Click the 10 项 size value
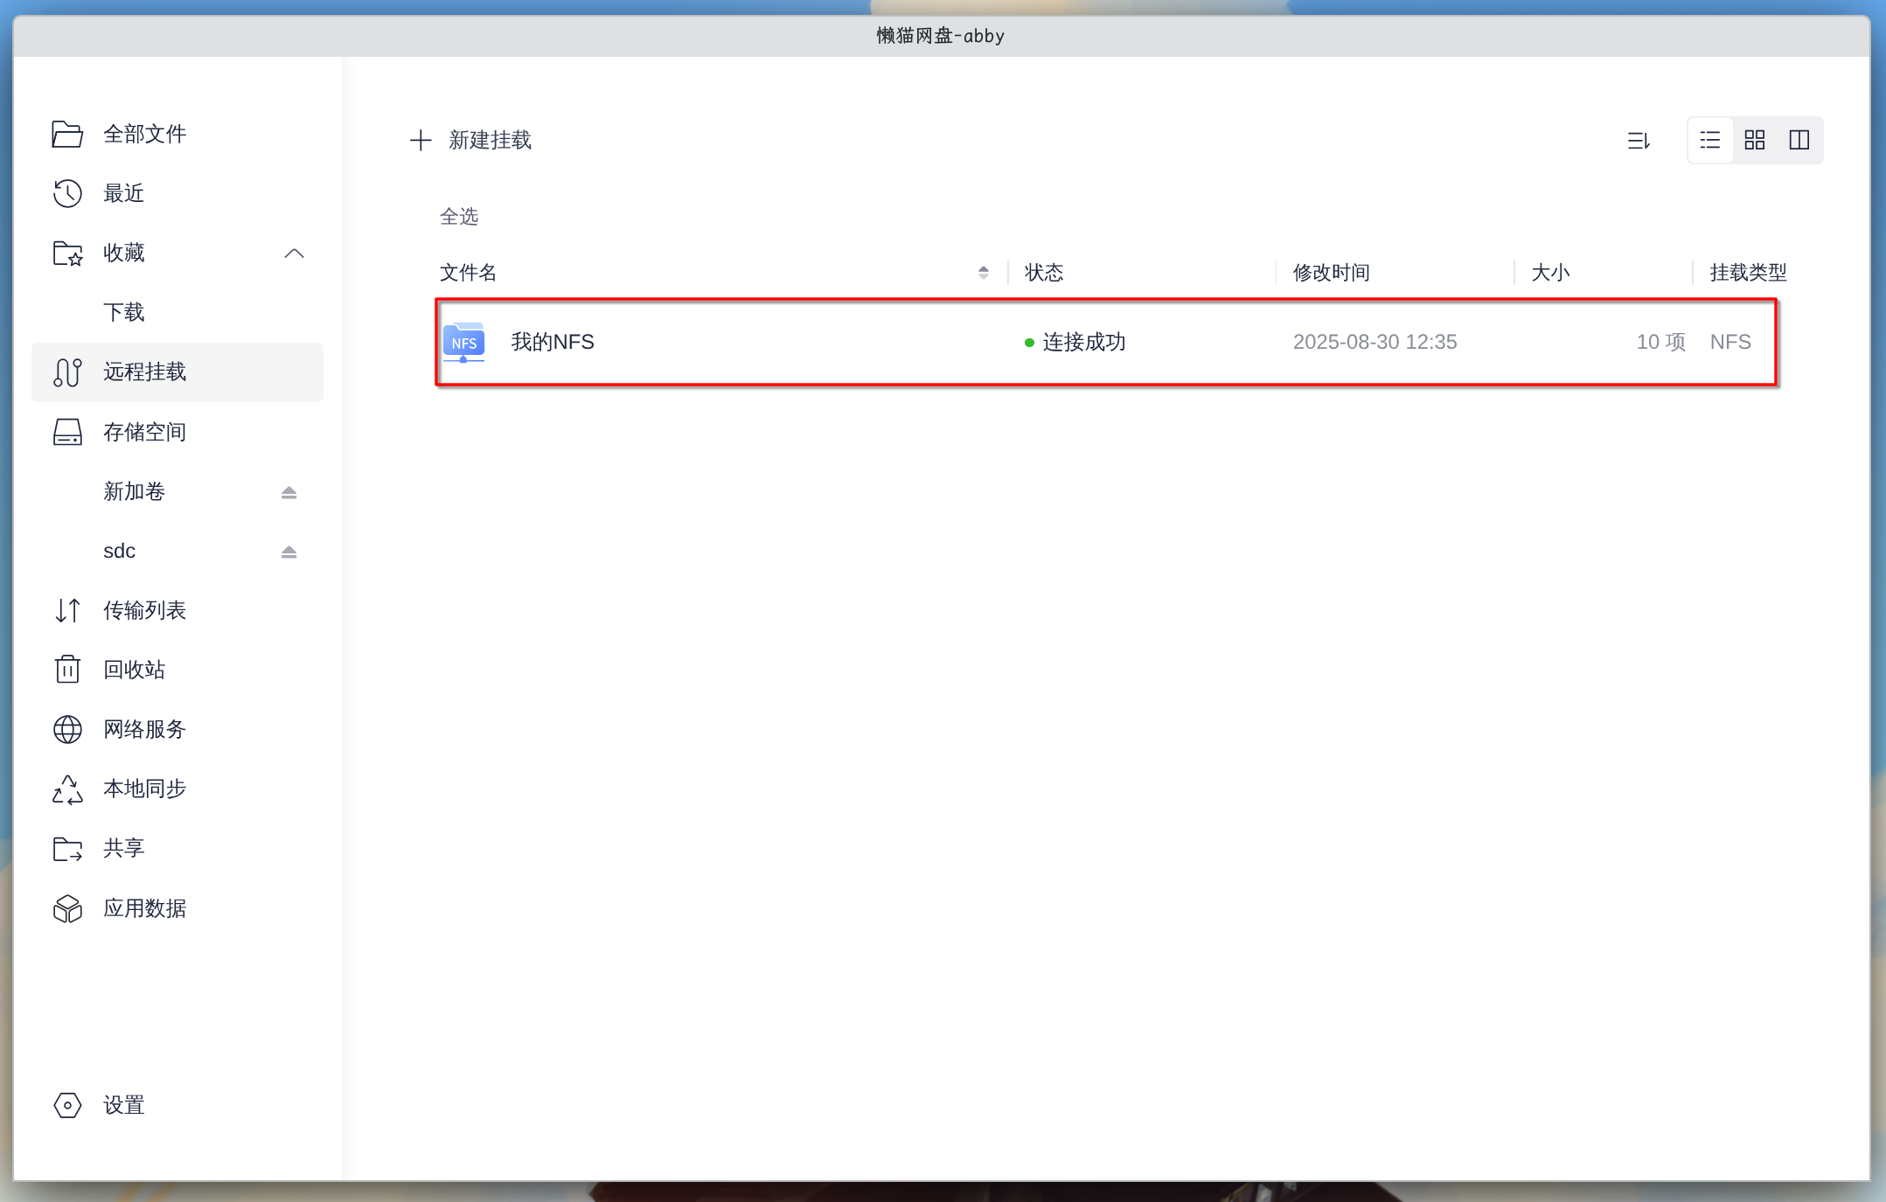Screen dimensions: 1886x1202 pos(1661,342)
